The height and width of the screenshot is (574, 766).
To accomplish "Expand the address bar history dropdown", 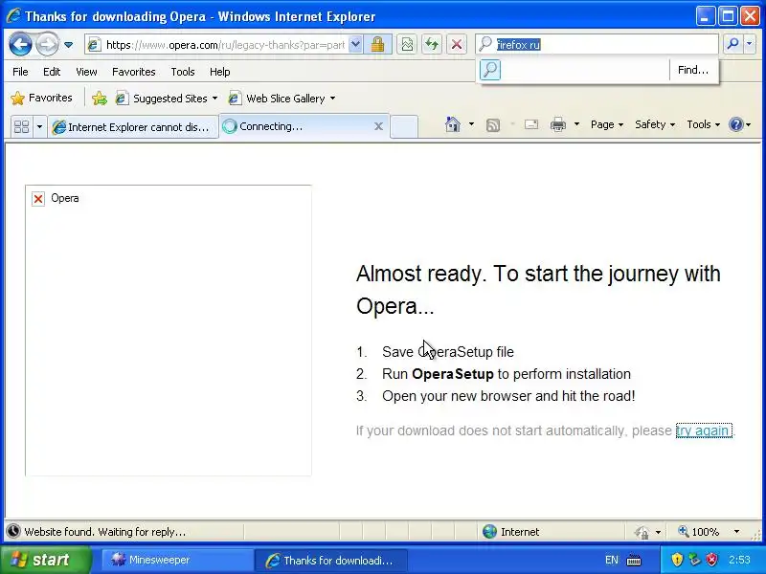I will click(x=355, y=45).
